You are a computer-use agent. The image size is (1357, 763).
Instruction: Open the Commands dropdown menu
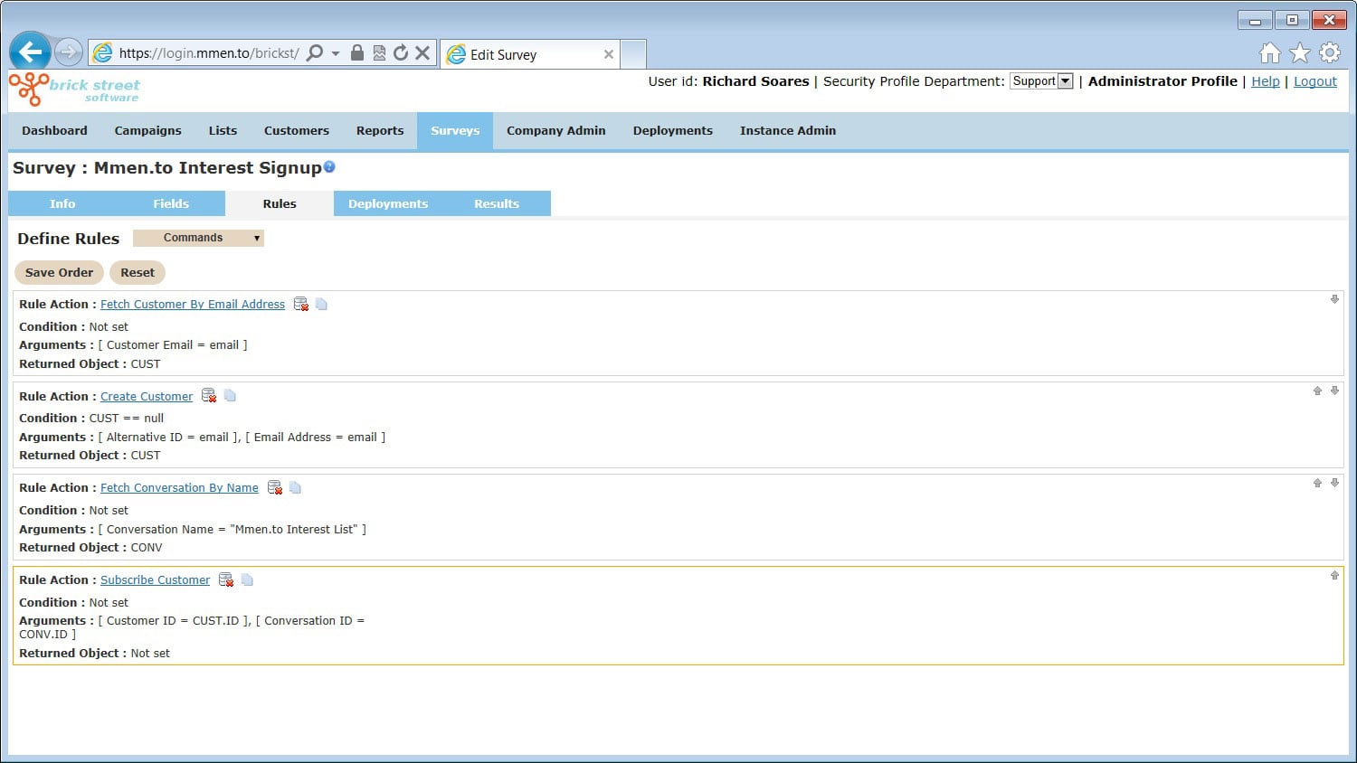click(198, 238)
